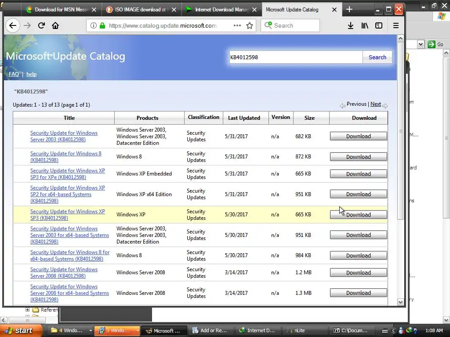Image resolution: width=450 pixels, height=337 pixels.
Task: Click the catalog Search button
Action: tap(377, 57)
